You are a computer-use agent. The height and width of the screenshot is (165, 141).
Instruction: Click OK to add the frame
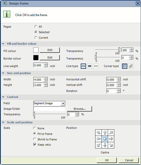click(107, 160)
